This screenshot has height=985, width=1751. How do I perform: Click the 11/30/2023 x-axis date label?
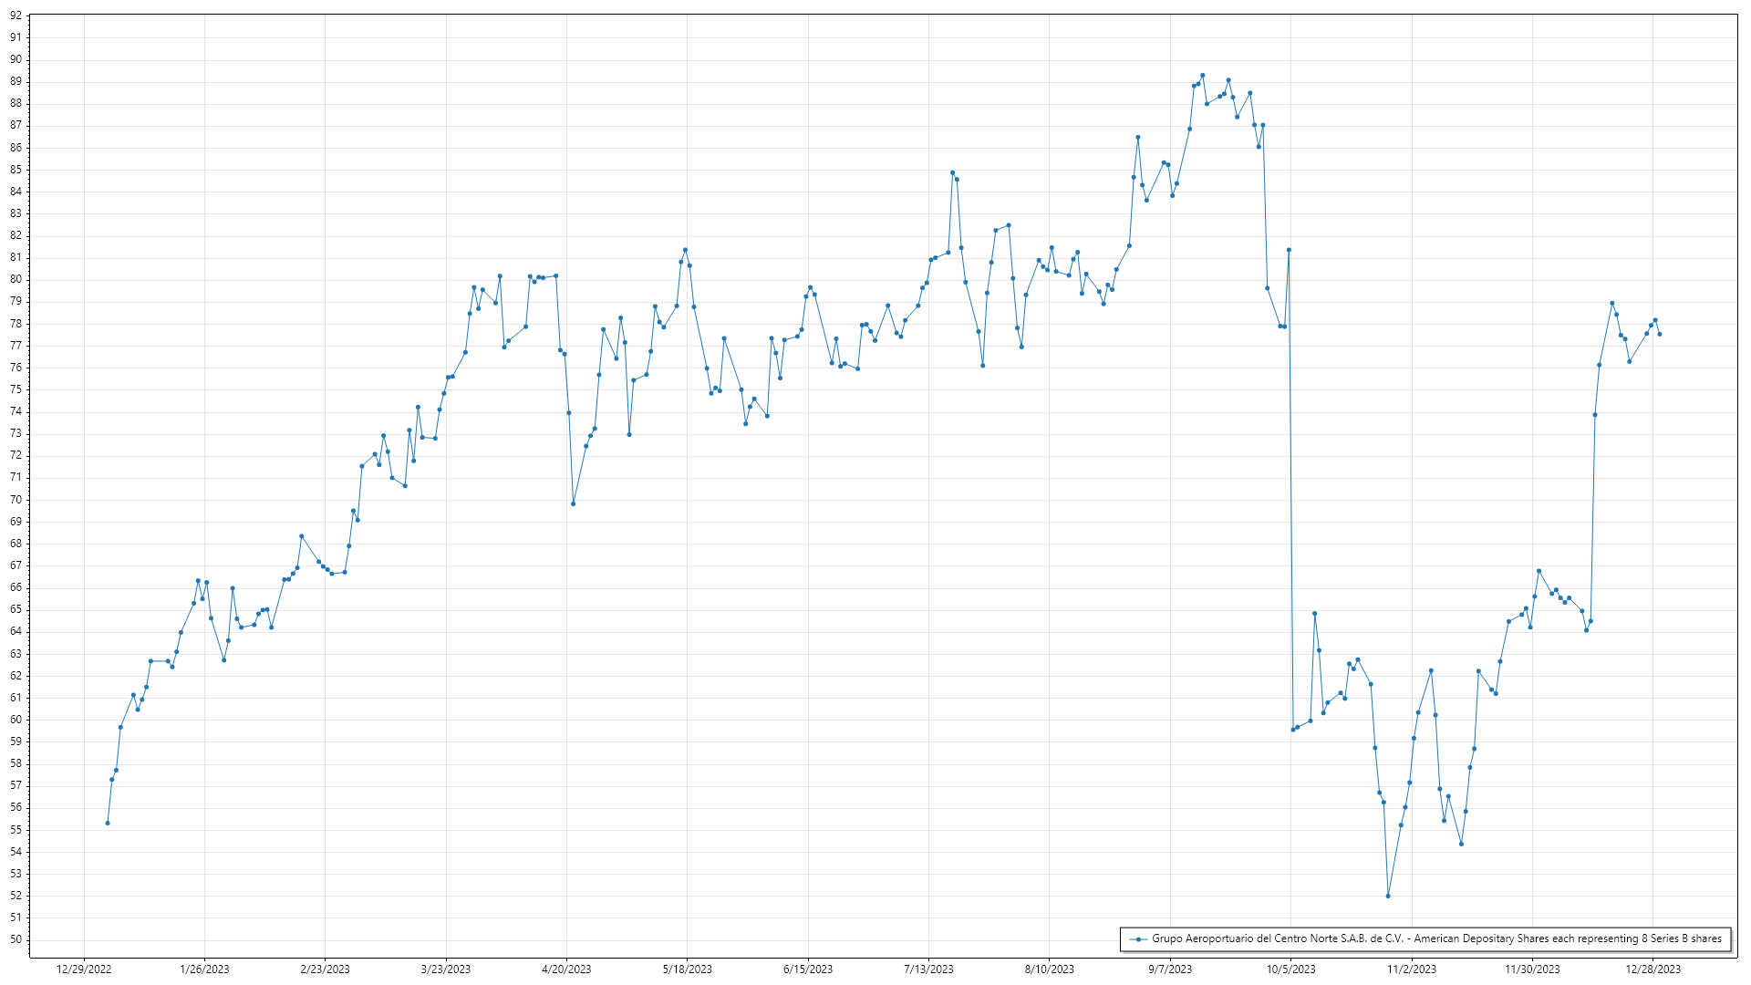[x=1532, y=969]
